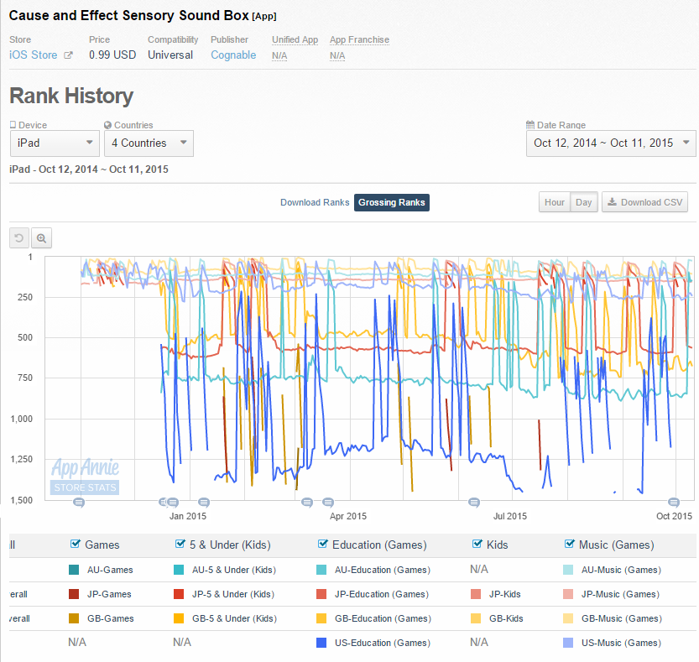Viewport: 699px width, 662px height.
Task: Toggle the GB-5 & Under (Kids) swatch
Action: (x=179, y=618)
